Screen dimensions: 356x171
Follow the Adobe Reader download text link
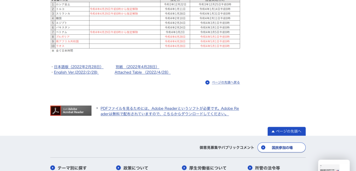pyautogui.click(x=170, y=111)
